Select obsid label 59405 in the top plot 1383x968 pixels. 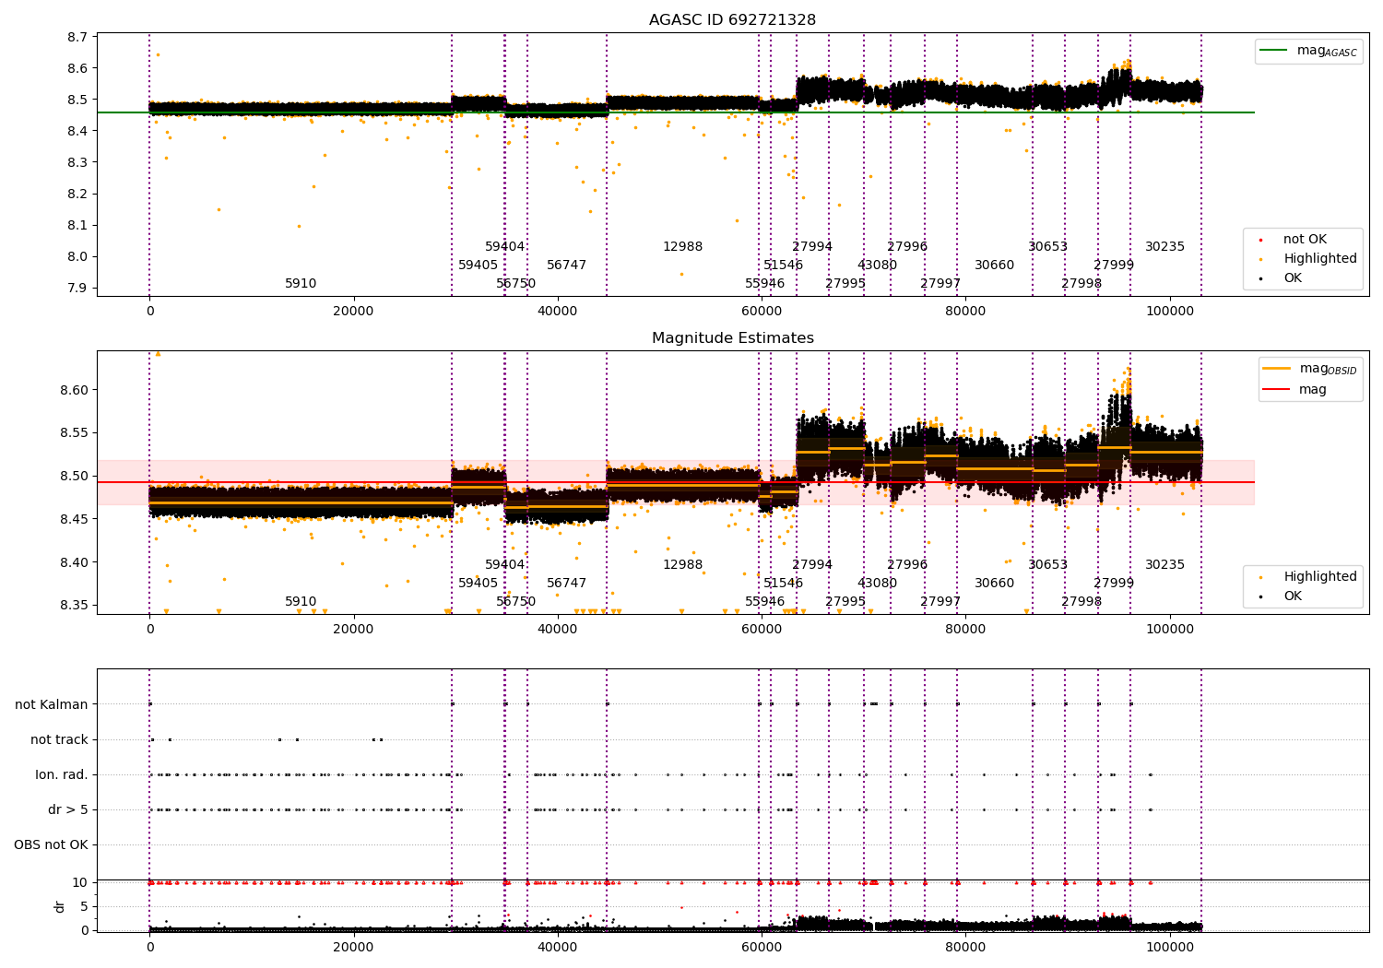[x=478, y=266]
